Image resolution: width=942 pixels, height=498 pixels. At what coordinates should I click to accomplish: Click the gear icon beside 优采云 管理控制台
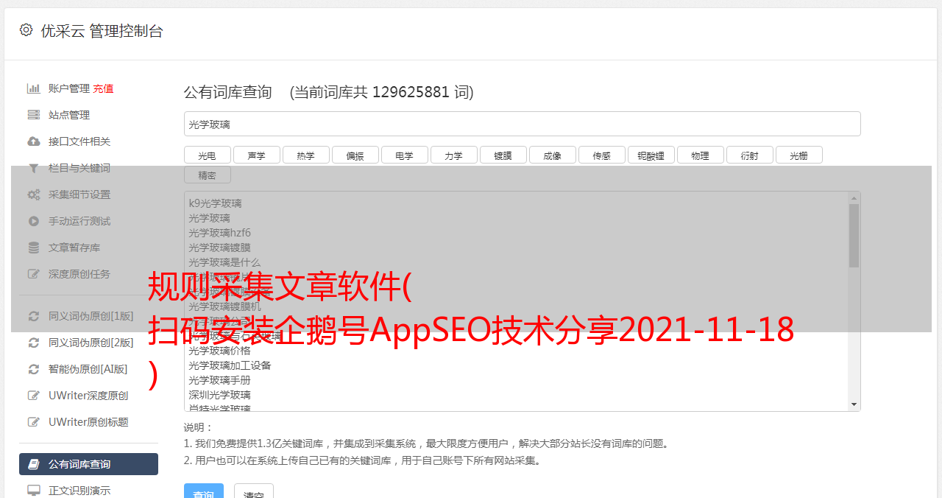coord(26,30)
